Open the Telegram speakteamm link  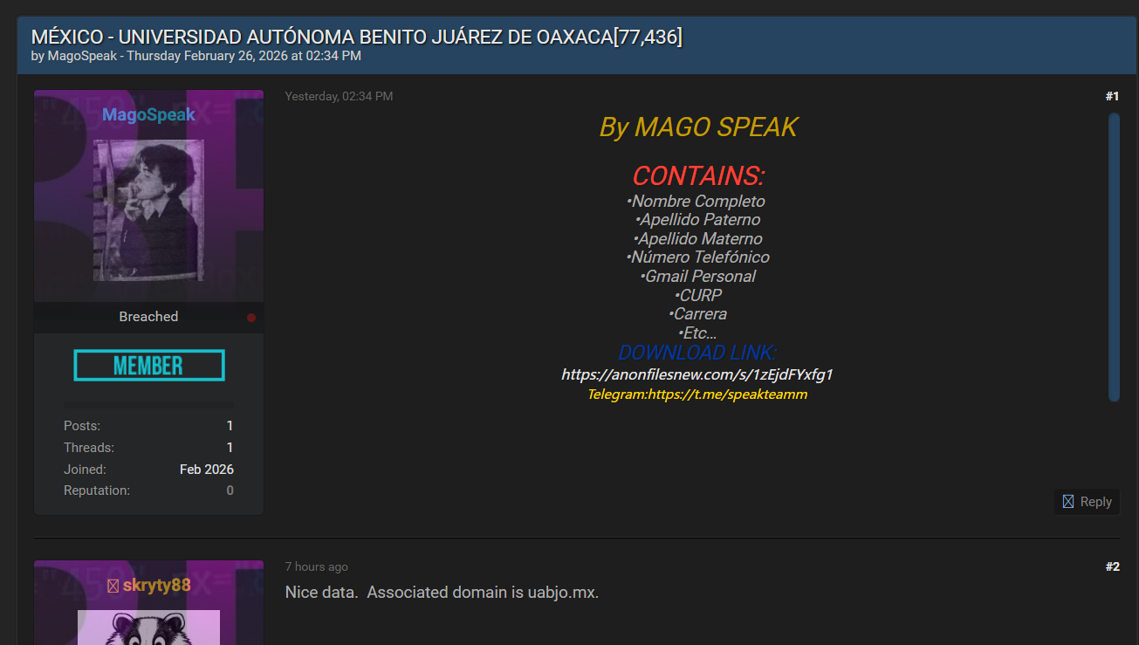pyautogui.click(x=697, y=395)
